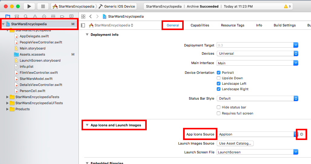Open the breakpoint navigator icon
This screenshot has width=311, height=164.
tap(62, 16)
